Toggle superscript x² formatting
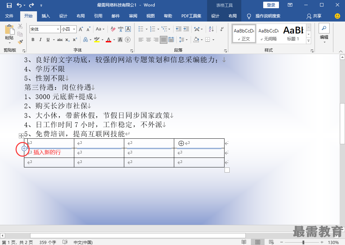The height and width of the screenshot is (245, 345). [x=75, y=40]
